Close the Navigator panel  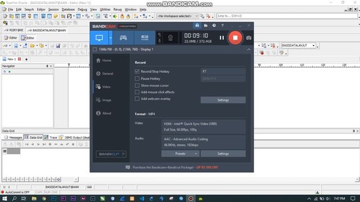coord(51,66)
